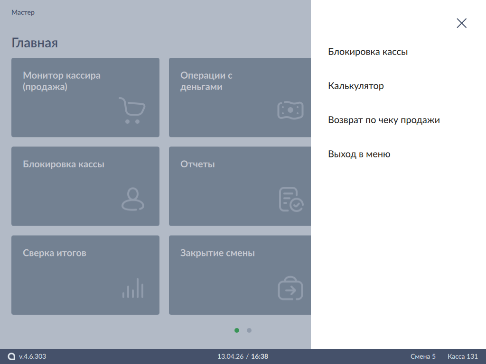Image resolution: width=486 pixels, height=364 pixels.
Task: Open Монитор кассира (продажа) tile
Action: 85,97
